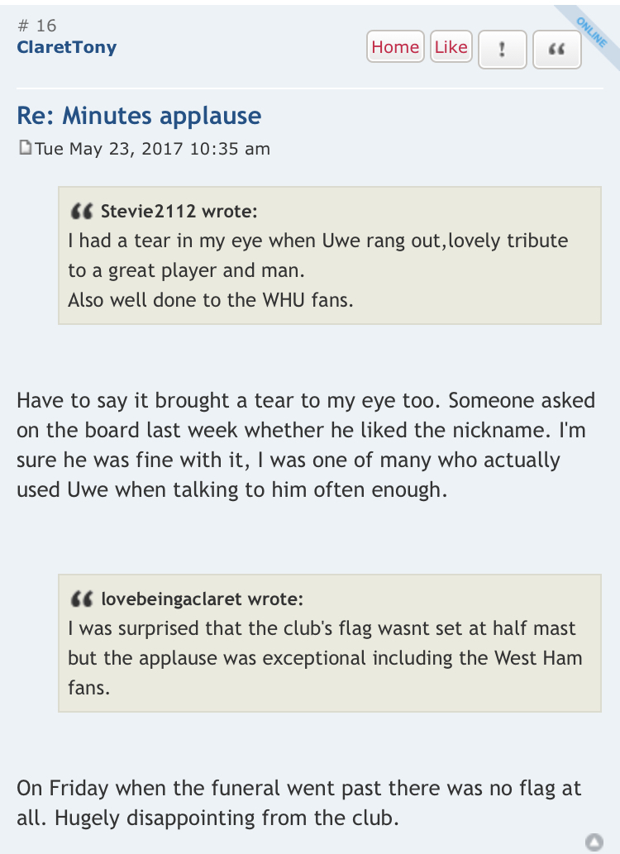Click 'Stevie2112 wrote:' quote attribution
Screen dimensions: 620x854
[179, 212]
